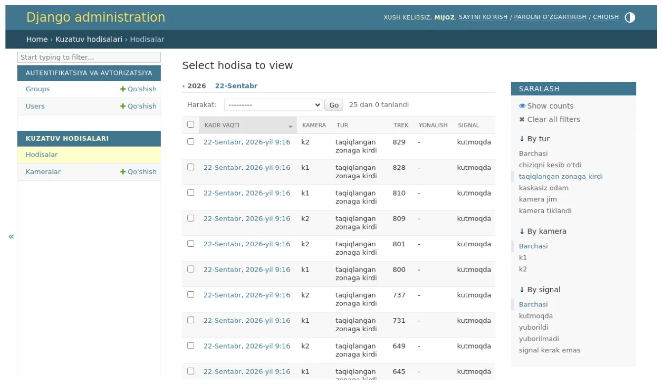Check the row with trek 737
662x385 pixels.
click(191, 295)
